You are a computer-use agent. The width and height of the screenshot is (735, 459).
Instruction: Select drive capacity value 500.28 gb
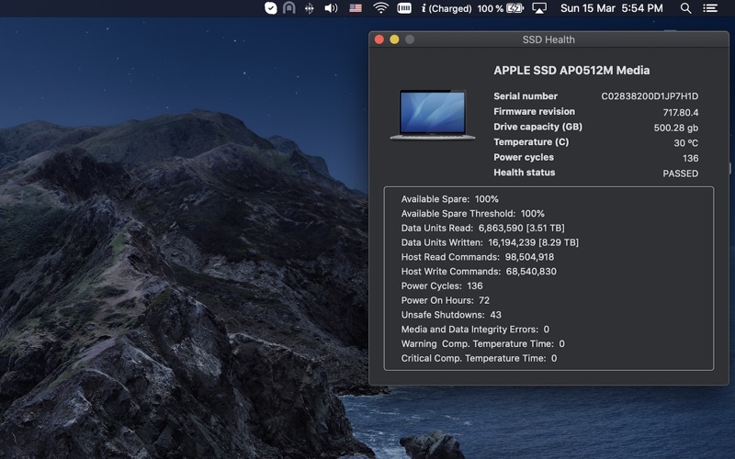coord(676,128)
